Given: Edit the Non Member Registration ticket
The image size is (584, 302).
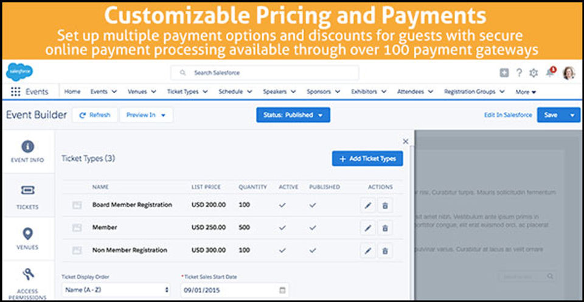Looking at the screenshot, I should pos(368,250).
